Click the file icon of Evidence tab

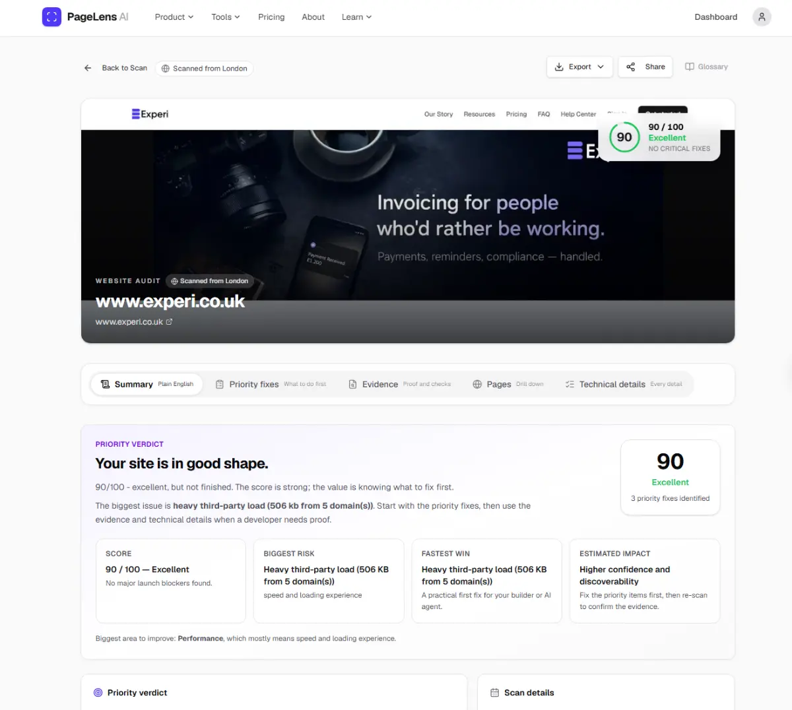[352, 384]
